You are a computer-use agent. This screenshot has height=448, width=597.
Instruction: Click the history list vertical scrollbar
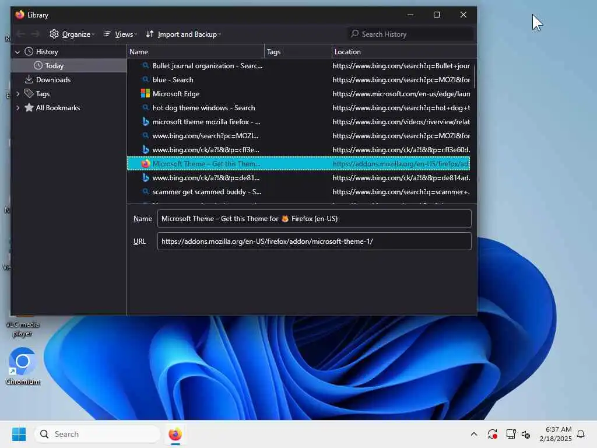click(475, 76)
